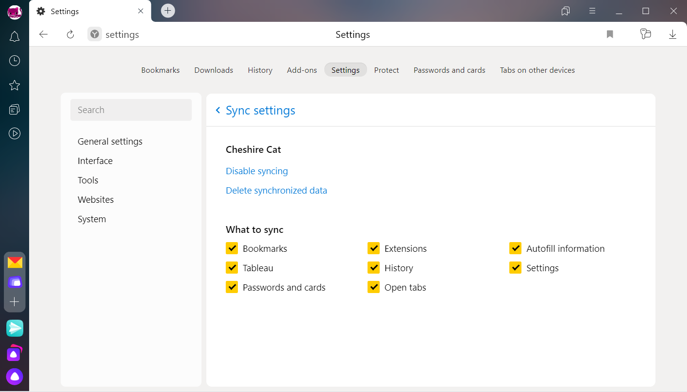Select the Settings tab in navigation

[346, 70]
